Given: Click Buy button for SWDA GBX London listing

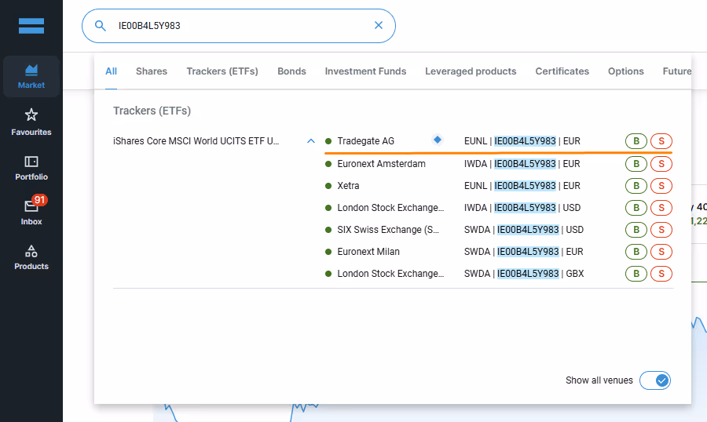Looking at the screenshot, I should click(x=636, y=274).
